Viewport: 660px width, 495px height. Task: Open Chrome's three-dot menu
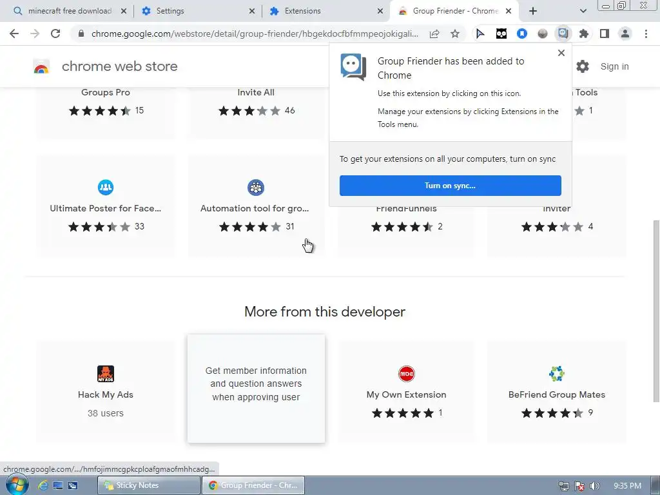pyautogui.click(x=646, y=34)
